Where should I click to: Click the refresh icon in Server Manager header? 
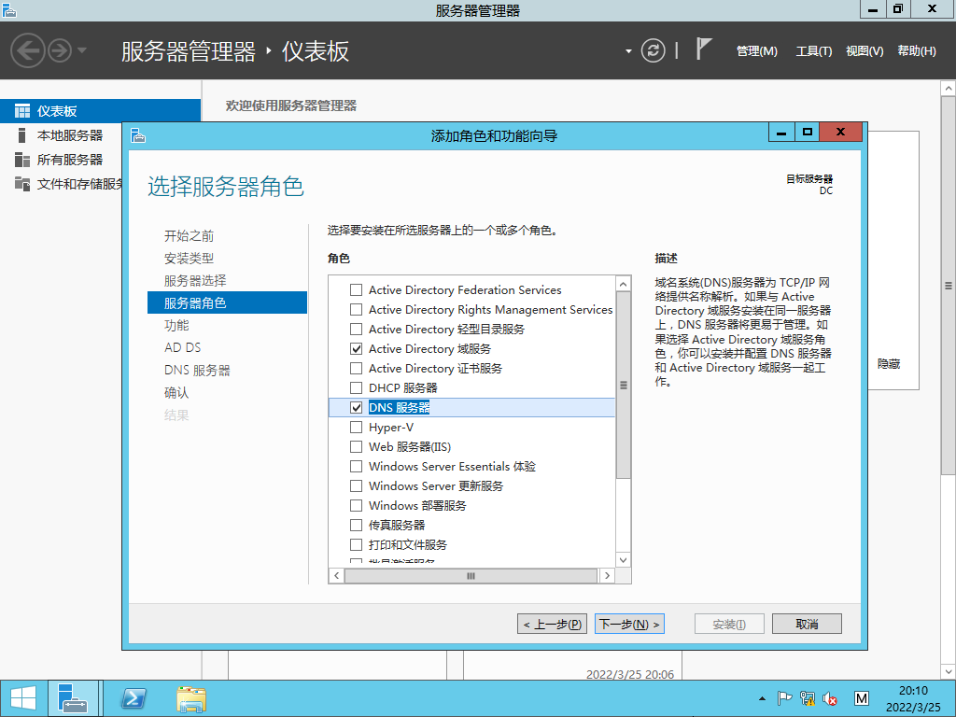tap(653, 50)
